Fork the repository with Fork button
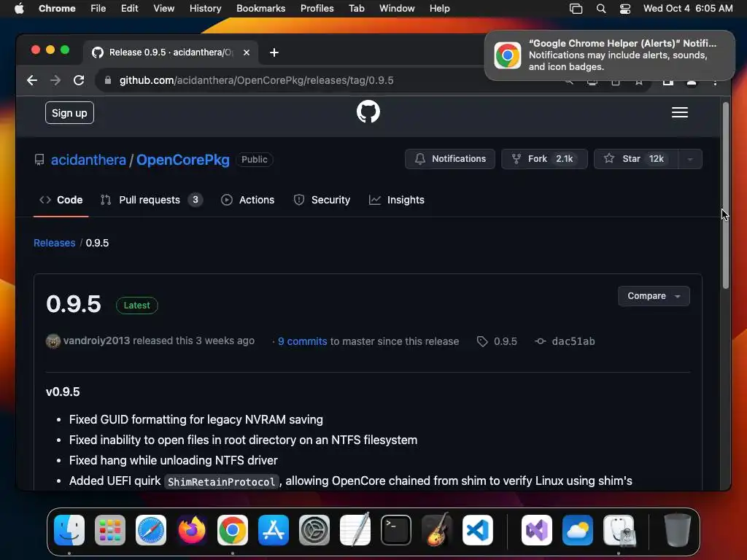This screenshot has height=560, width=747. pyautogui.click(x=544, y=159)
